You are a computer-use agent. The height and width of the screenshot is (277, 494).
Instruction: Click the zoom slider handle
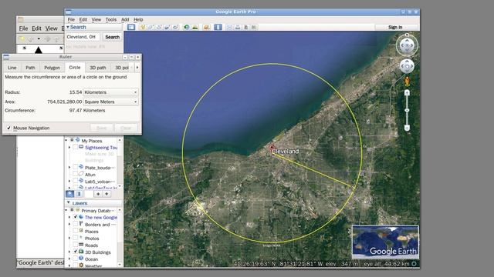click(407, 110)
